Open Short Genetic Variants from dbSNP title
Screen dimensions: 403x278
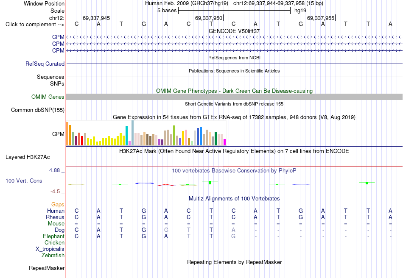(x=234, y=104)
